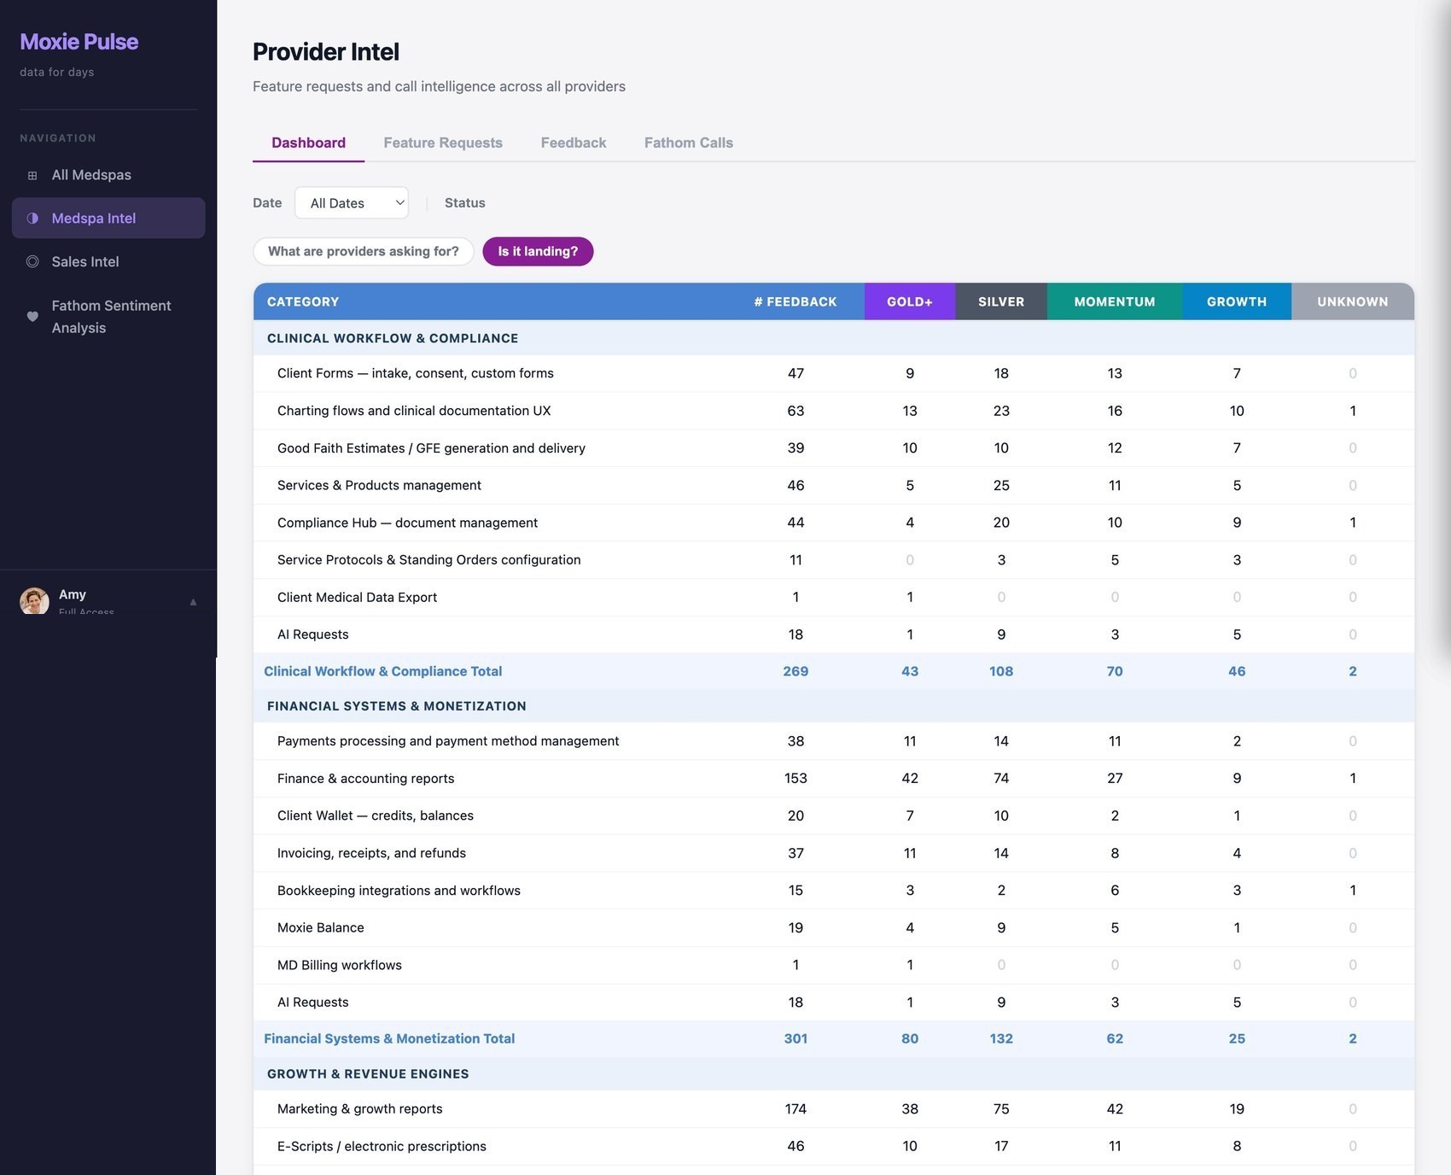Viewport: 1451px width, 1175px height.
Task: Select Medspa Intel in sidebar
Action: [108, 219]
